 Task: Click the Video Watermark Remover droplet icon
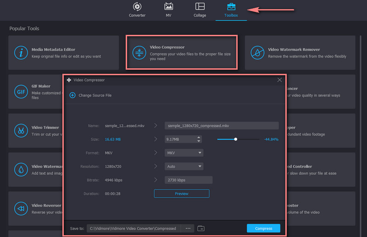257,53
